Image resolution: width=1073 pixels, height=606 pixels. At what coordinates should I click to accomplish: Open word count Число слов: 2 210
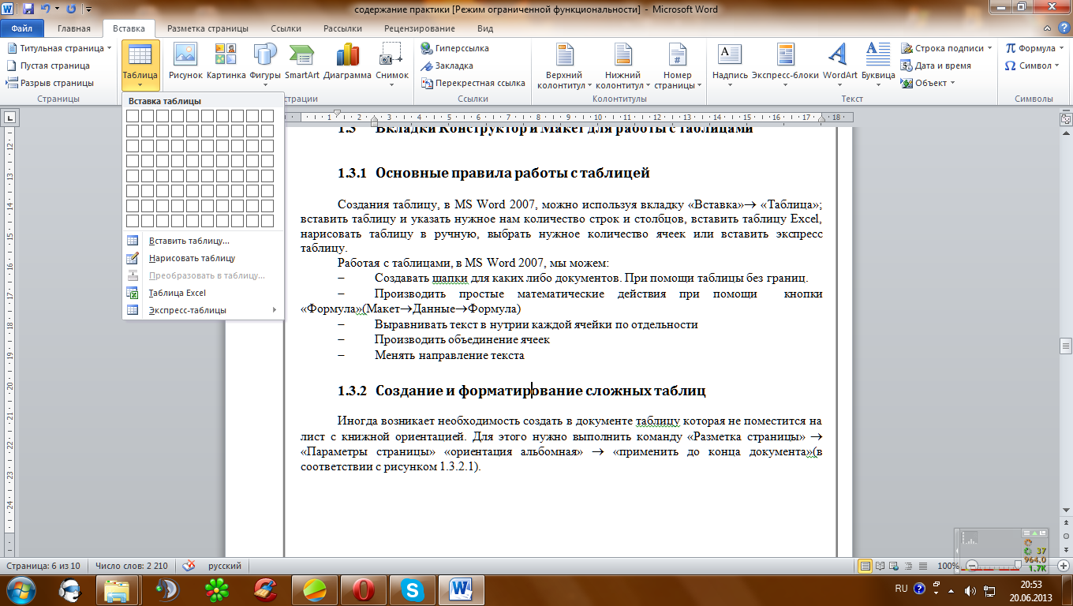tap(131, 566)
